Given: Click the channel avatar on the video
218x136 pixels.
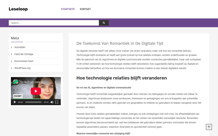Looking at the screenshot, I should (16, 82).
